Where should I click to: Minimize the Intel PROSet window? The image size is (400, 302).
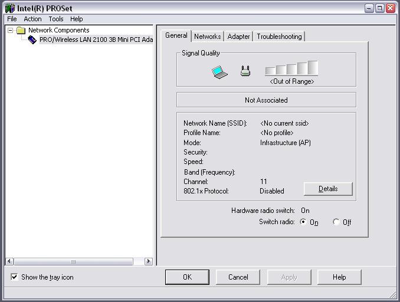coord(369,8)
